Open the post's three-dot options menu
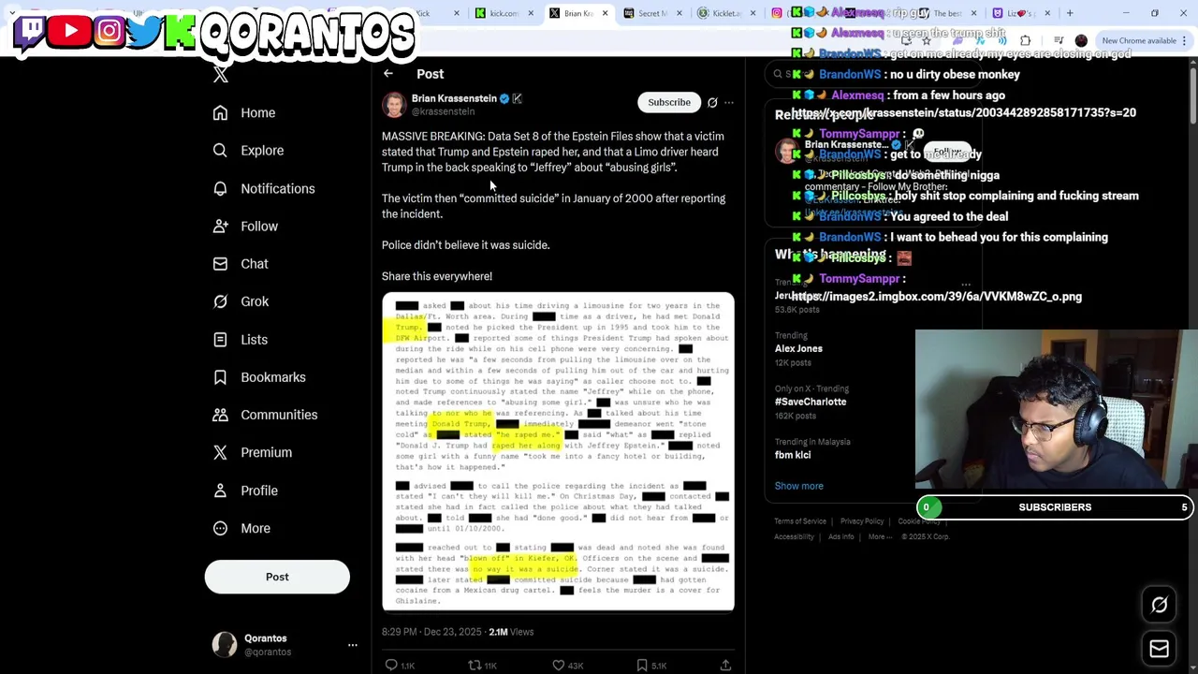This screenshot has height=674, width=1198. click(729, 103)
